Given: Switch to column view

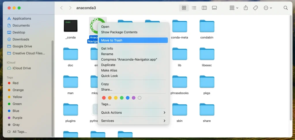Looking at the screenshot, I should point(204,8).
